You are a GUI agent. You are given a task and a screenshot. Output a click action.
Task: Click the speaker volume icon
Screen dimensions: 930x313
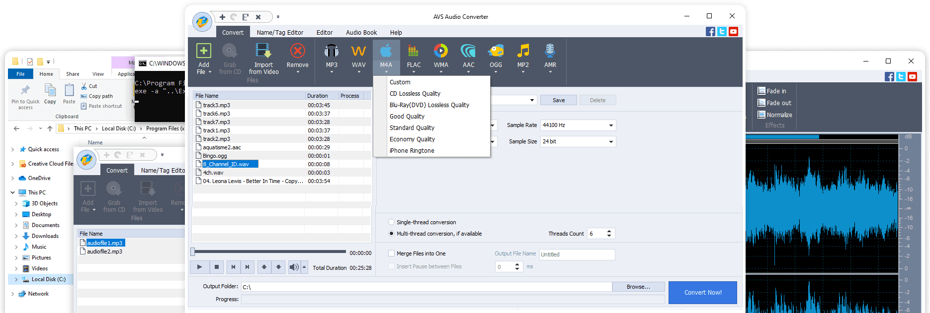pos(294,267)
